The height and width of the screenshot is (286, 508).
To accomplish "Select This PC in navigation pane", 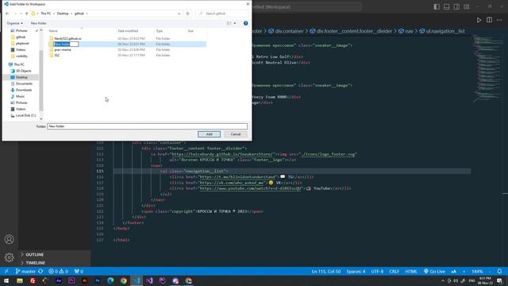I will point(19,64).
